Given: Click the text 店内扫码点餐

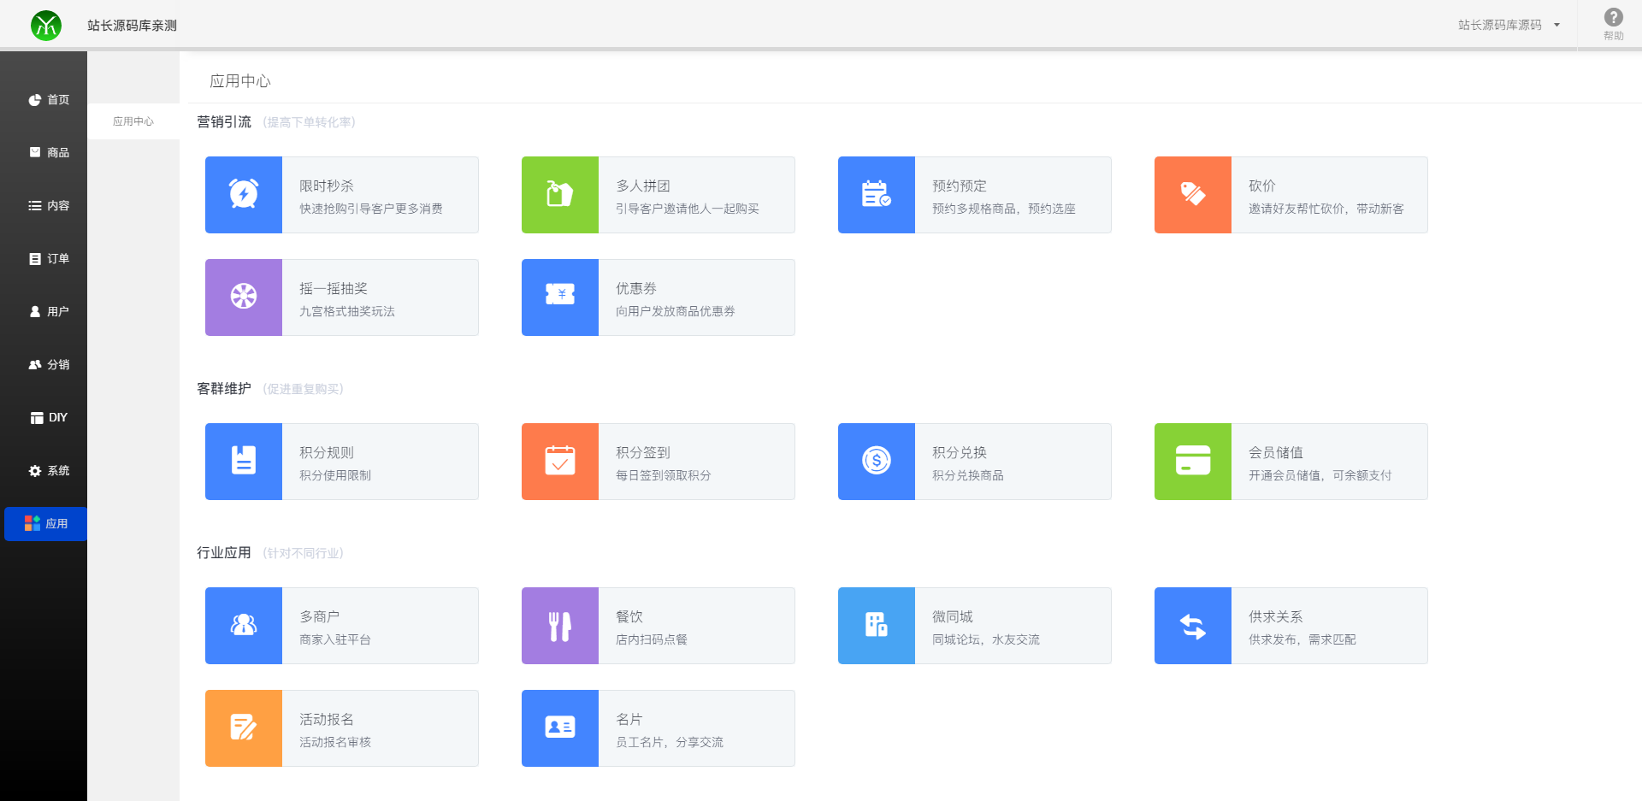Looking at the screenshot, I should click(x=652, y=639).
